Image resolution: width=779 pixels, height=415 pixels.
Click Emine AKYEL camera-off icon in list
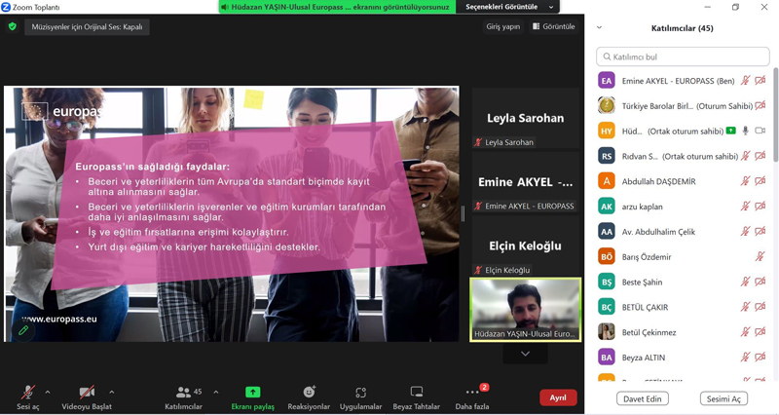760,81
